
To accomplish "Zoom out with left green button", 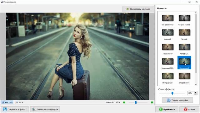I will pyautogui.click(x=124, y=102).
